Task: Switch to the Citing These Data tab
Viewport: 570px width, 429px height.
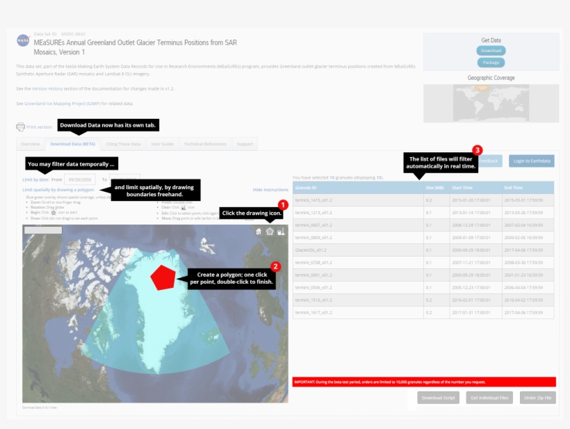Action: tap(123, 144)
